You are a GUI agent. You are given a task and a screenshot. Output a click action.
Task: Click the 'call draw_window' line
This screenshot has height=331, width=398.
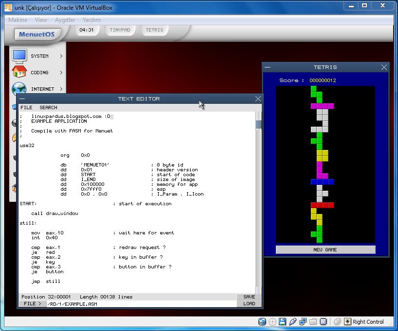tap(54, 213)
